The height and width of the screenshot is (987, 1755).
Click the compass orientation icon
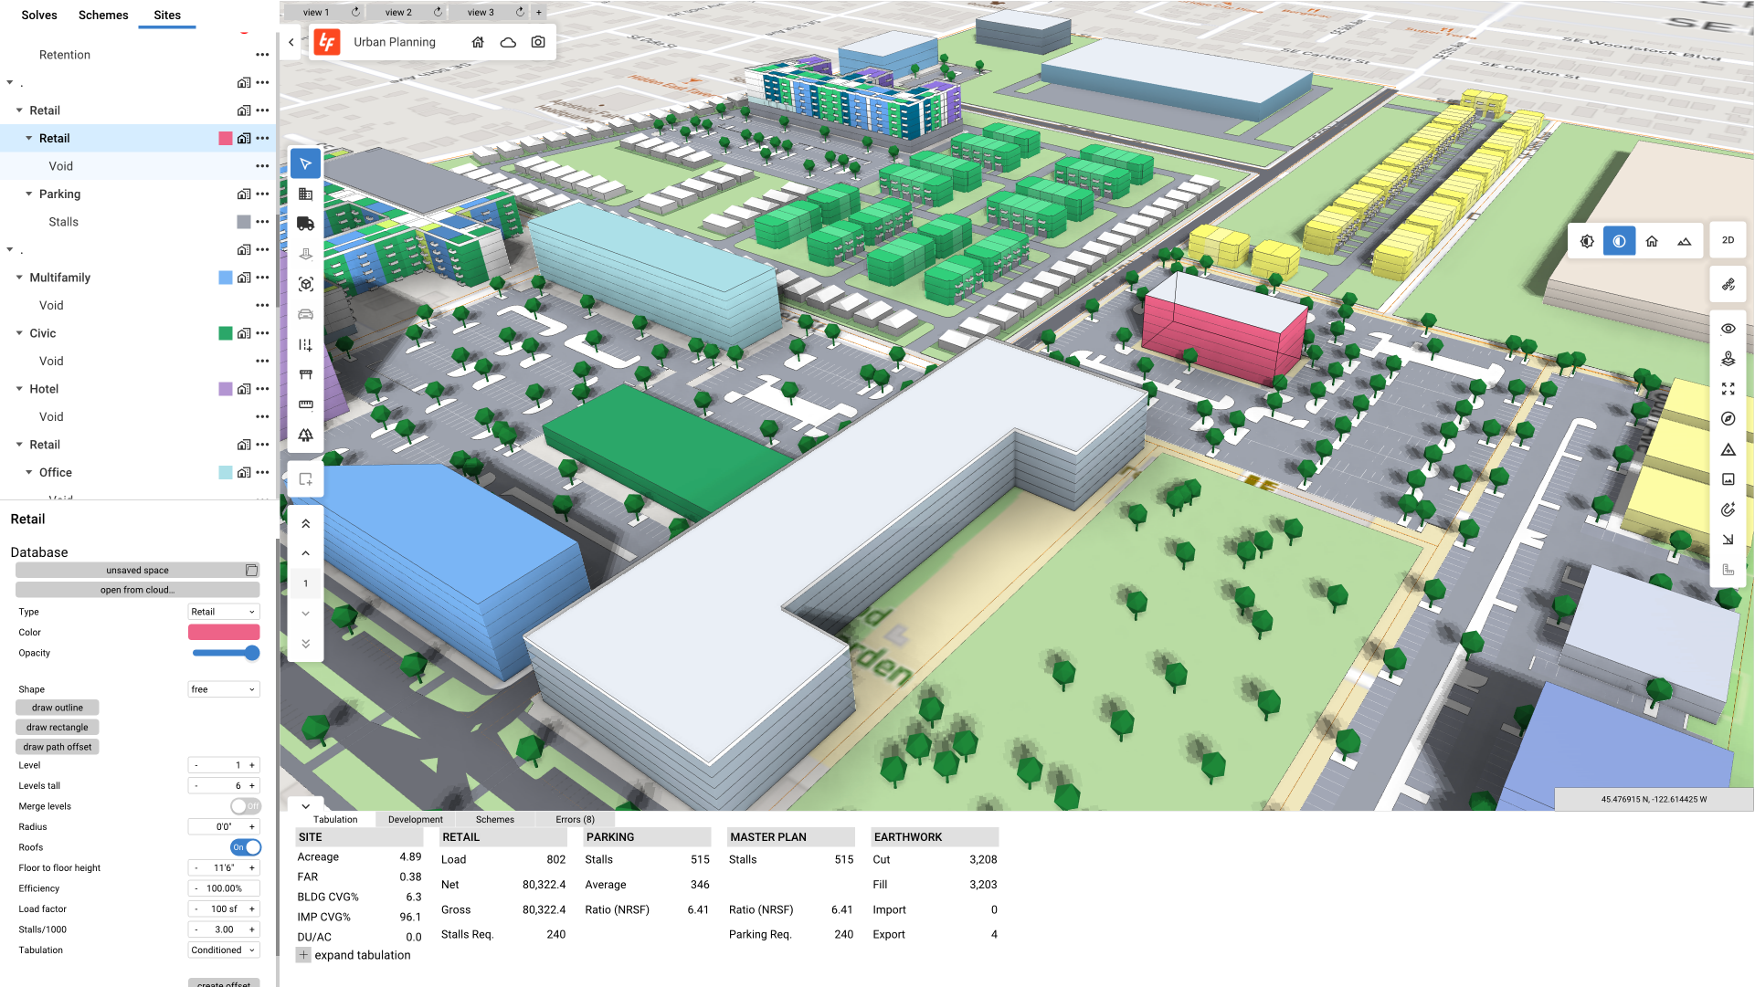pos(1728,419)
